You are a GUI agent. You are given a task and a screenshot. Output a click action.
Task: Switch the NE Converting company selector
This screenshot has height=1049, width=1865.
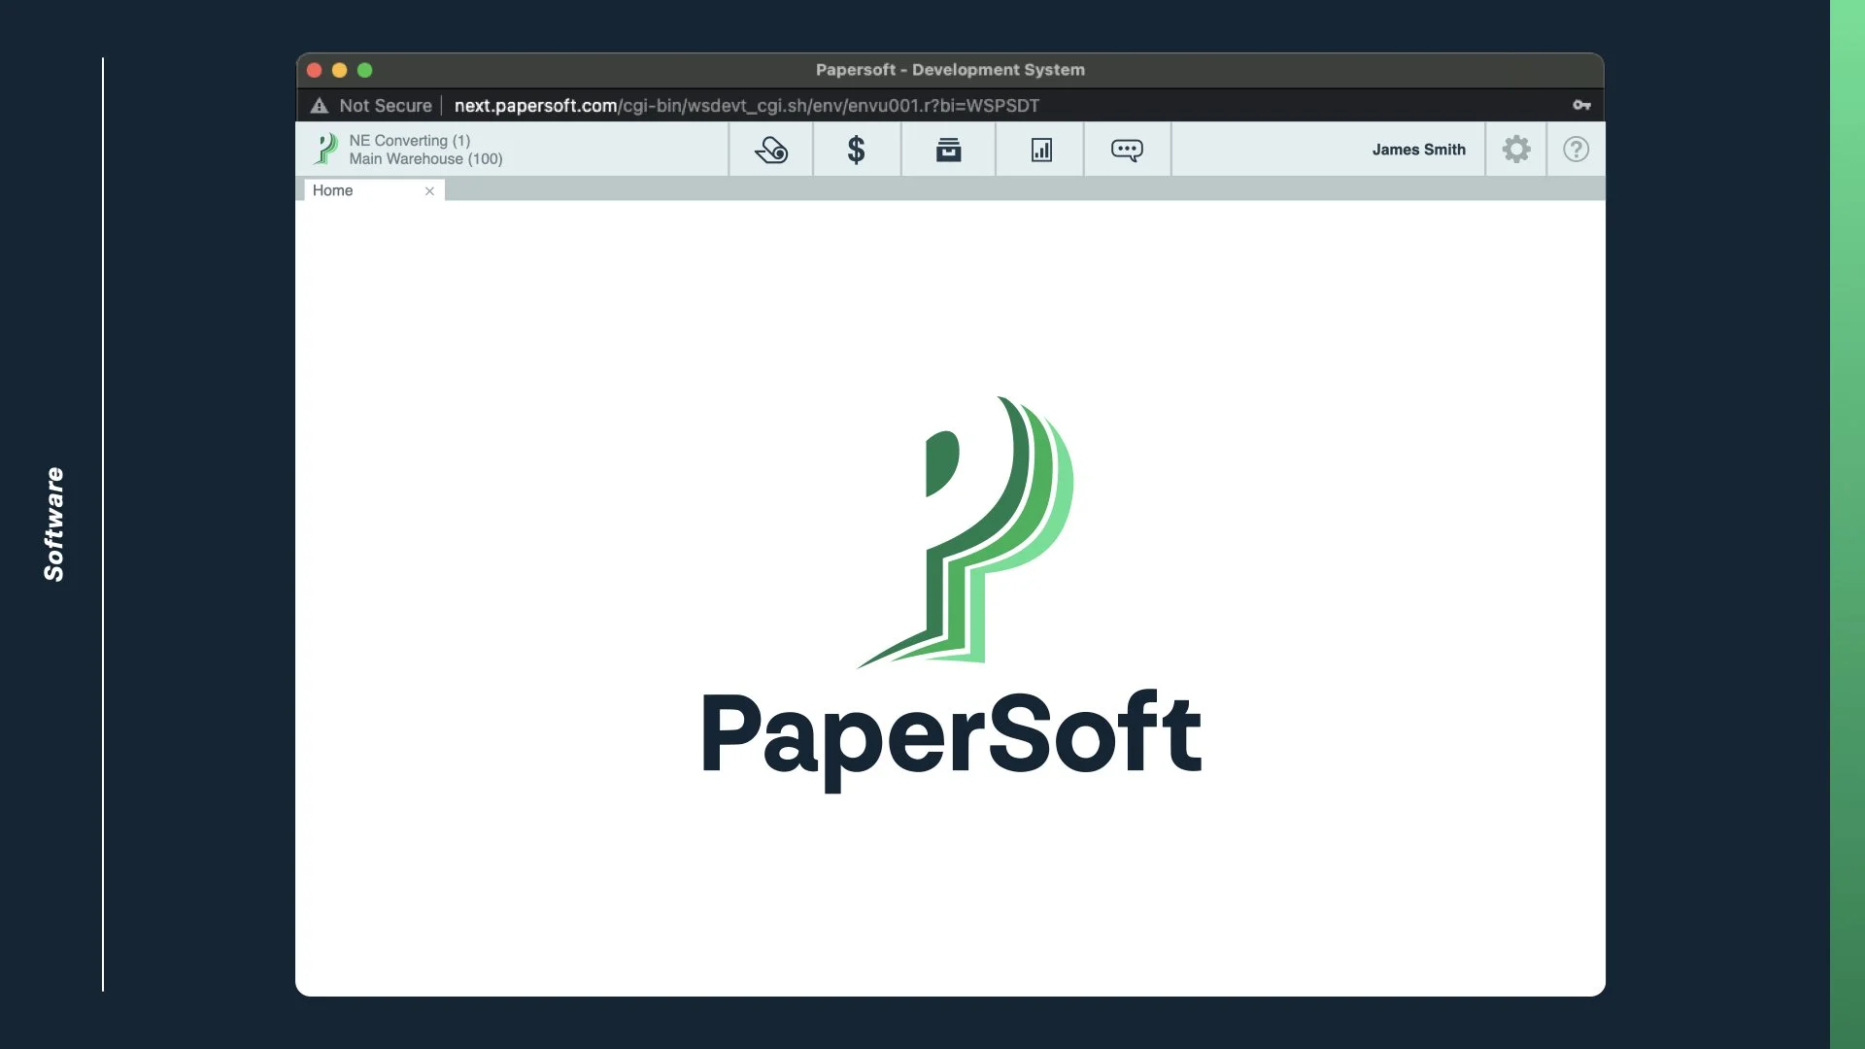(409, 141)
